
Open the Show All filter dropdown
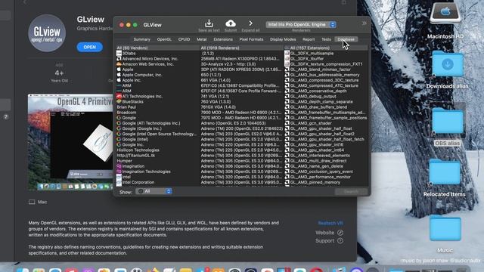[154, 191]
